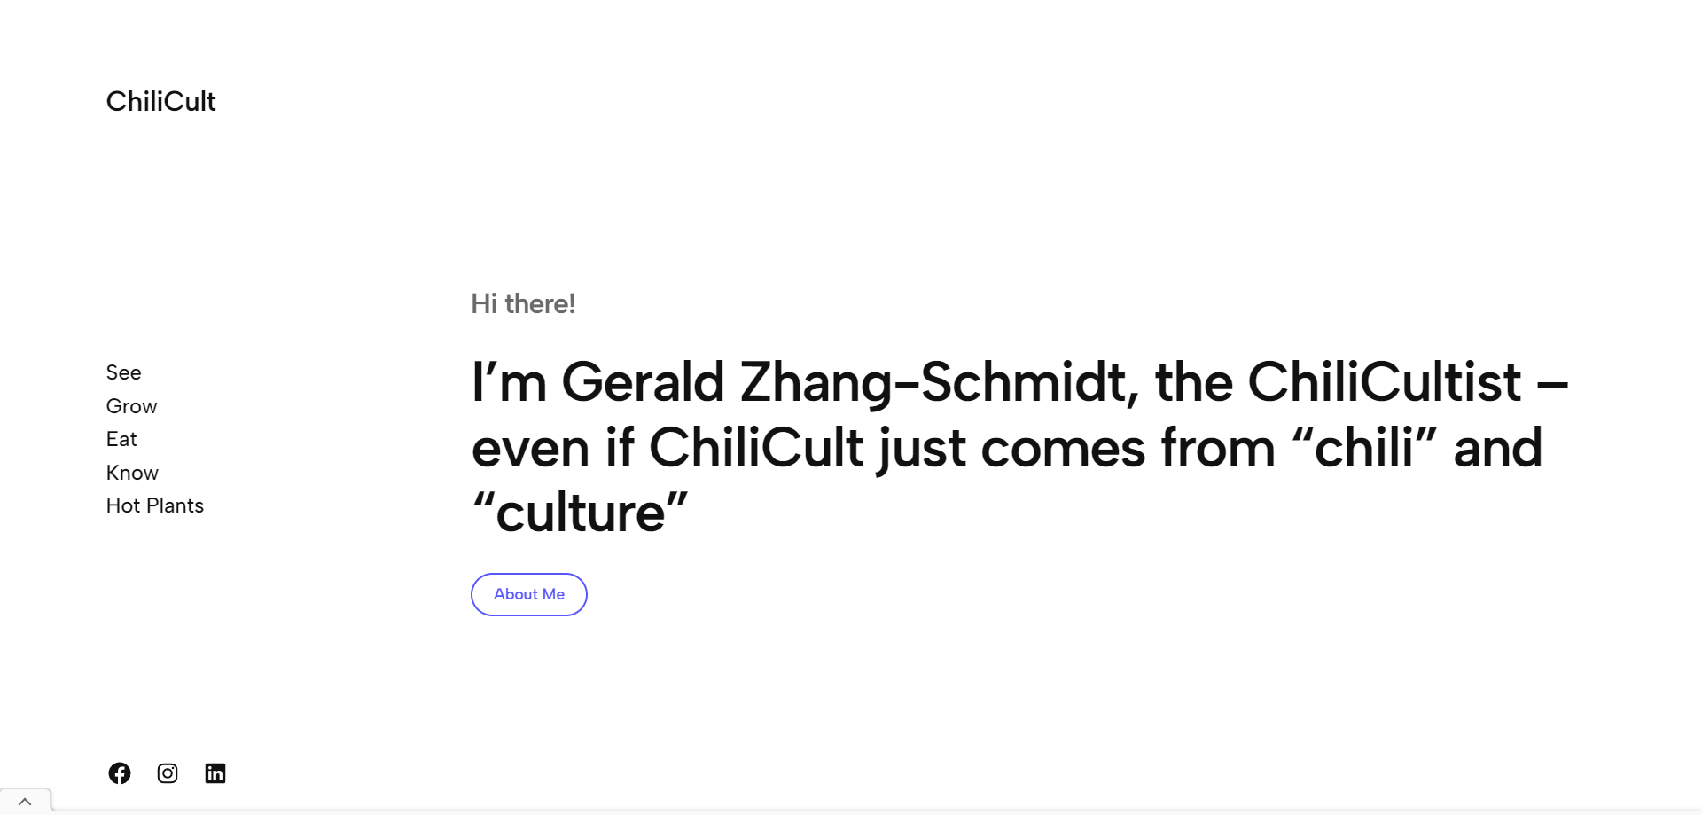The height and width of the screenshot is (815, 1702).
Task: Click the dash after ChiliCultist in headline
Action: pos(1552,385)
